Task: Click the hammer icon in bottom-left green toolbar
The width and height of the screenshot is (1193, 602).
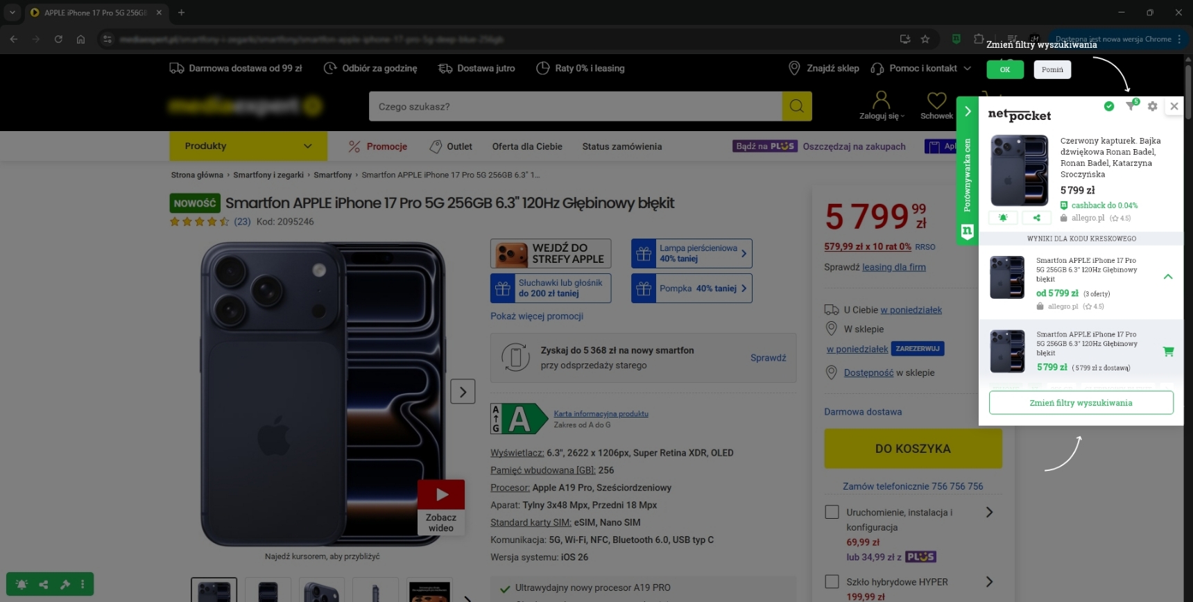Action: [65, 584]
